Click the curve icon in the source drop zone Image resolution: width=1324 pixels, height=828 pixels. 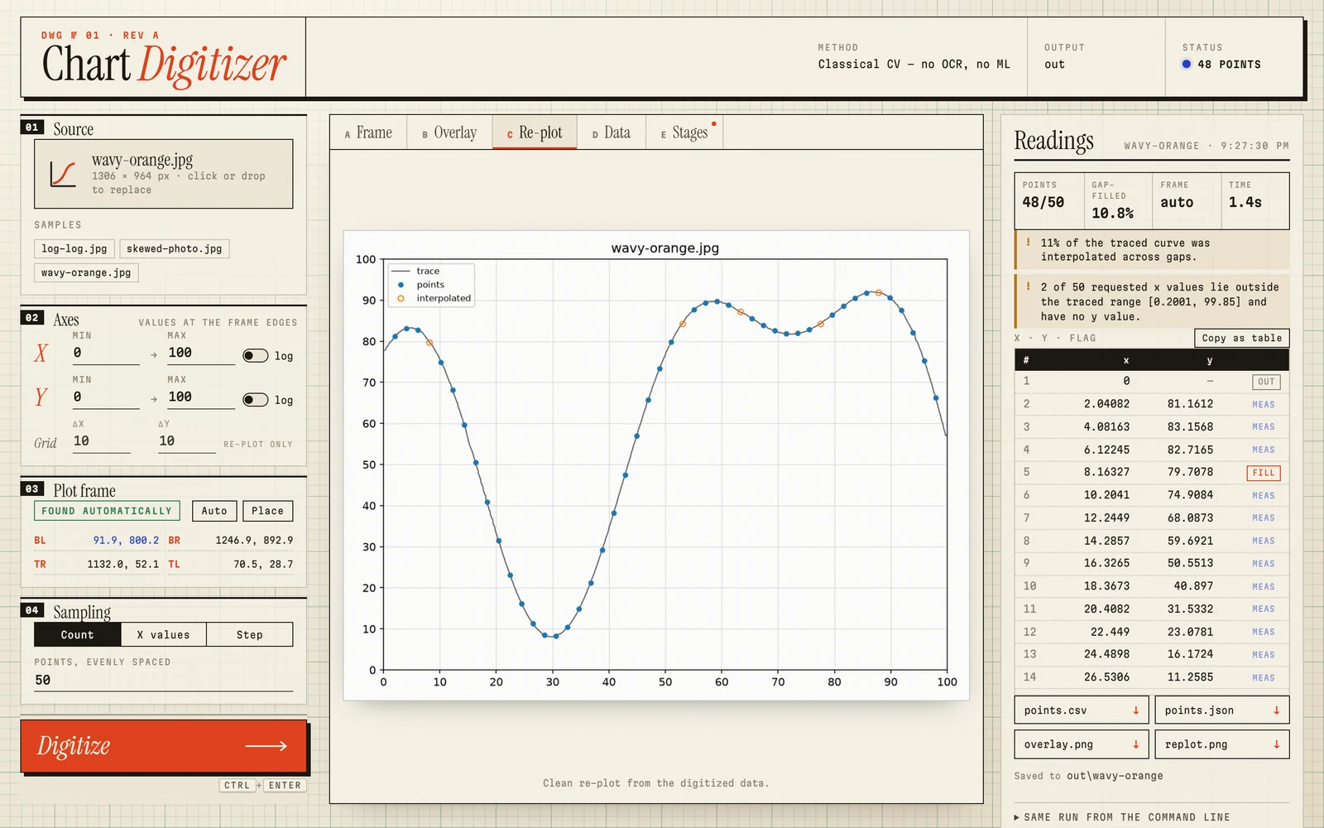[63, 174]
